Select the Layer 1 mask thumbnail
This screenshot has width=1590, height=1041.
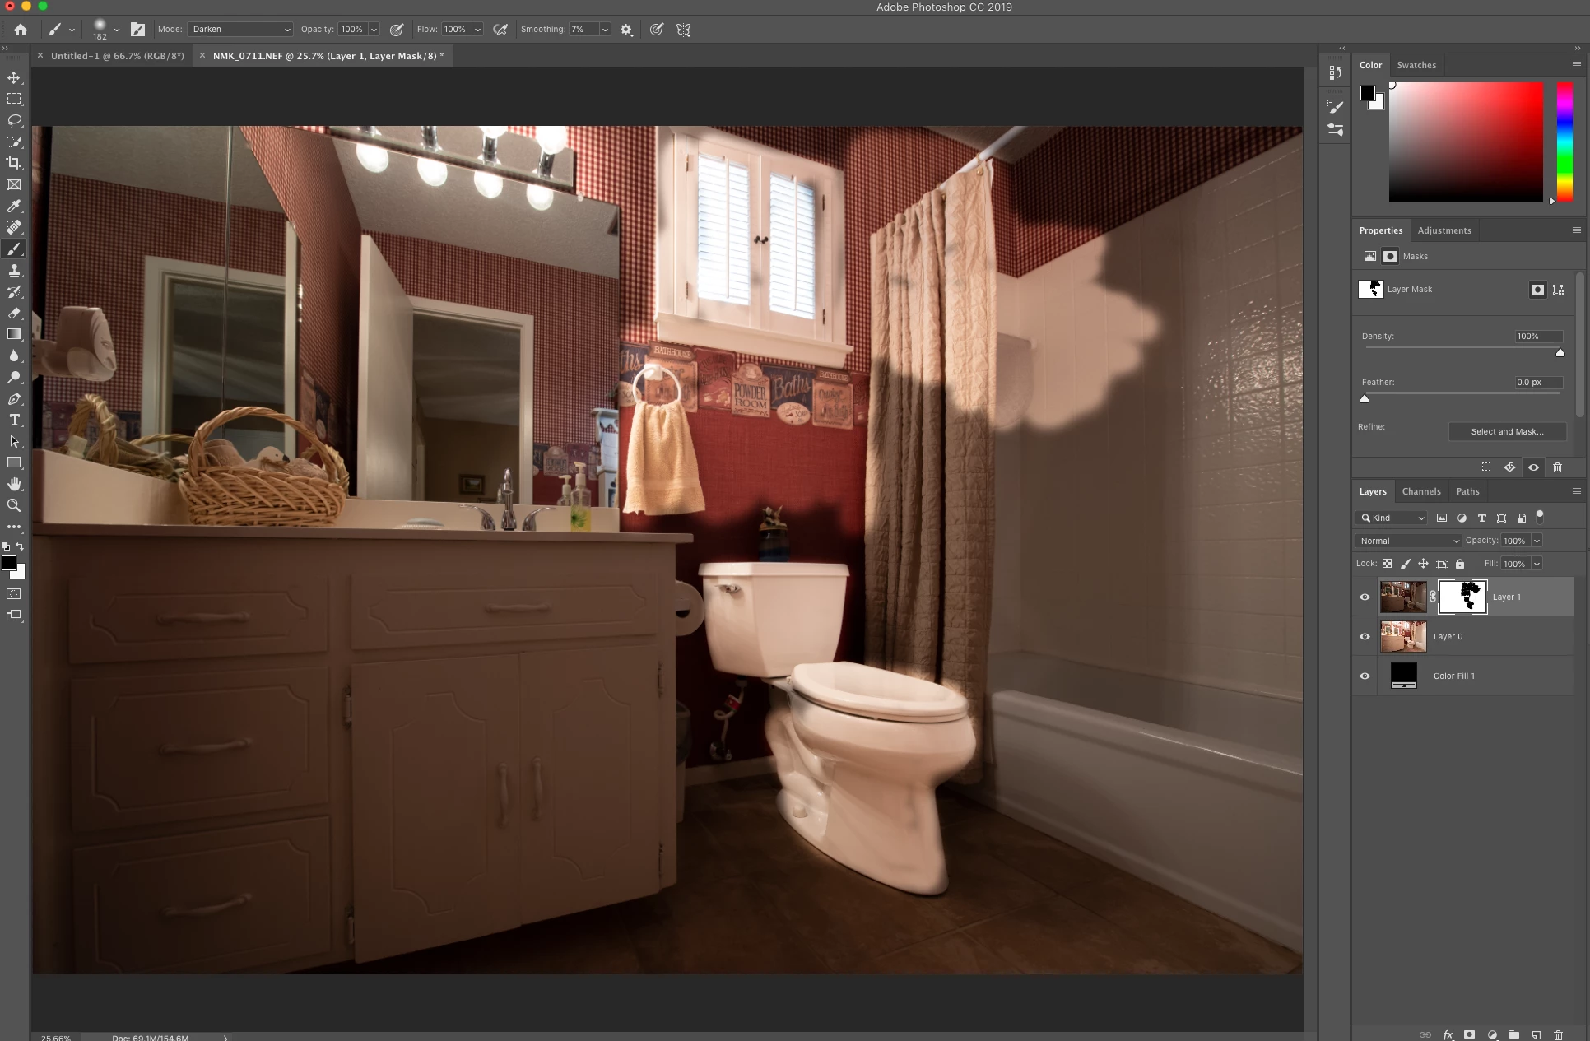pyautogui.click(x=1462, y=597)
